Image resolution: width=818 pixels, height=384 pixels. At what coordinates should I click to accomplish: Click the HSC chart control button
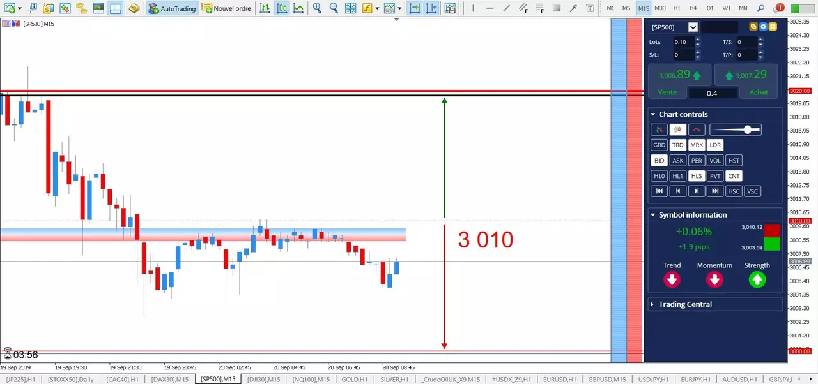click(734, 191)
